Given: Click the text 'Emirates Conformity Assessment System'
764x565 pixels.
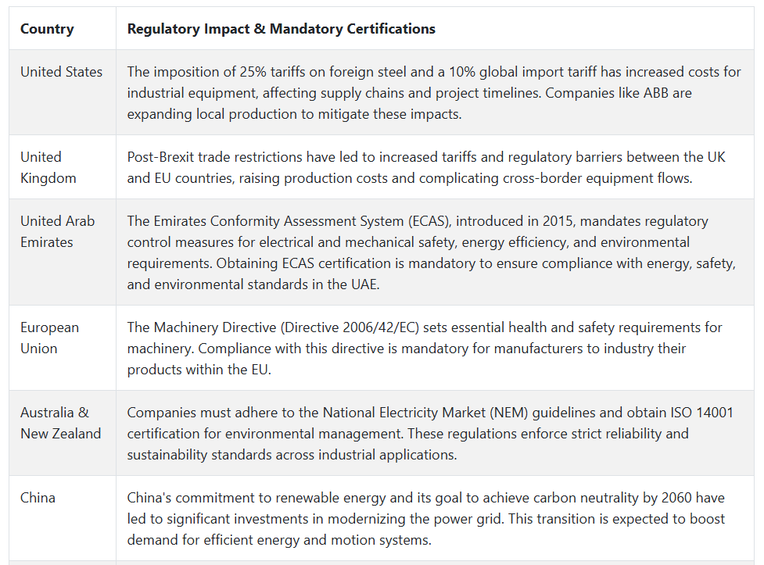Looking at the screenshot, I should (x=278, y=221).
